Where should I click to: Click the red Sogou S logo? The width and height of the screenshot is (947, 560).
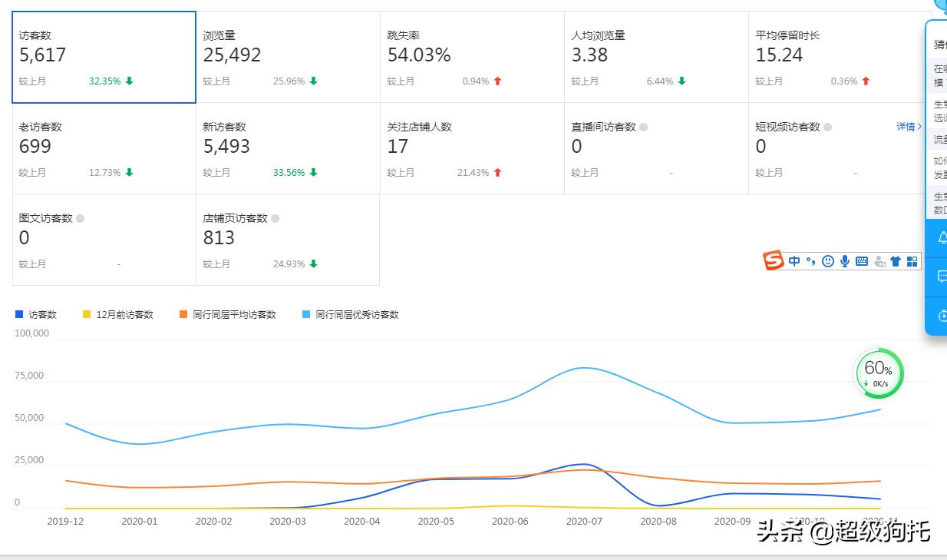(x=773, y=261)
